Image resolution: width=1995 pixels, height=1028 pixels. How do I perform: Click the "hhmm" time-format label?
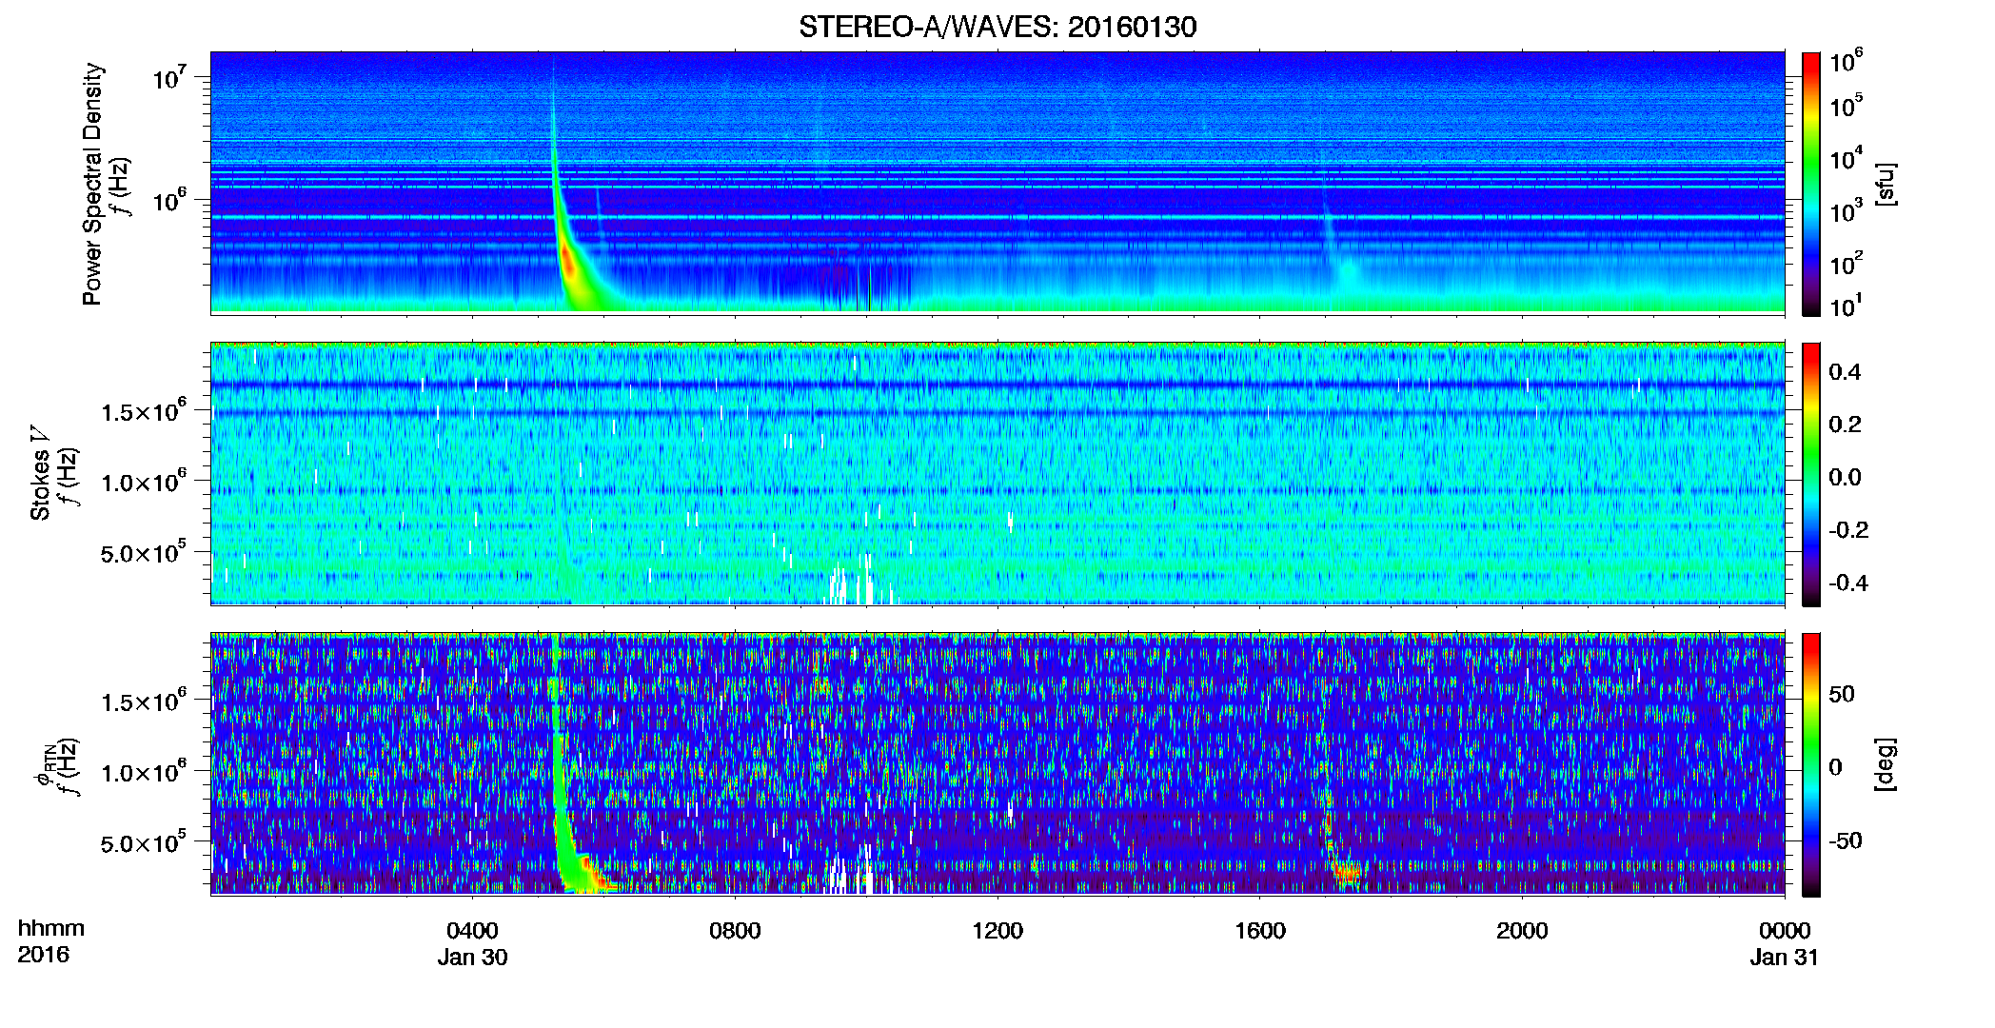pyautogui.click(x=51, y=929)
